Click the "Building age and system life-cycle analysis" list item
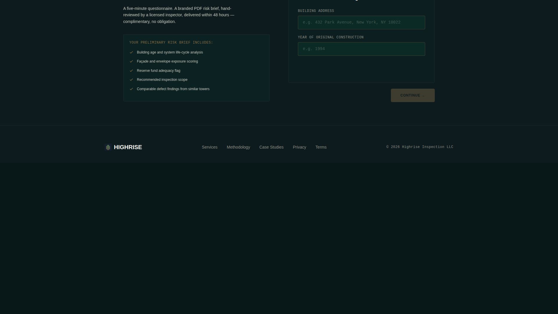The image size is (558, 314). point(170,52)
